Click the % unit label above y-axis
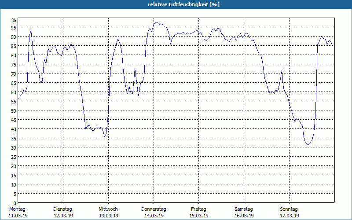 pyautogui.click(x=14, y=20)
